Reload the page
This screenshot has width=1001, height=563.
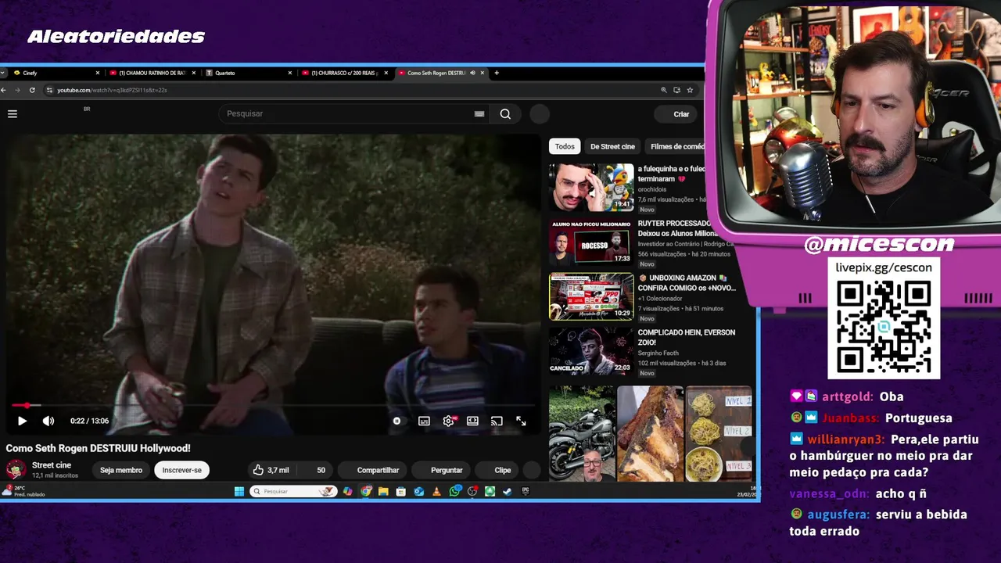(32, 90)
